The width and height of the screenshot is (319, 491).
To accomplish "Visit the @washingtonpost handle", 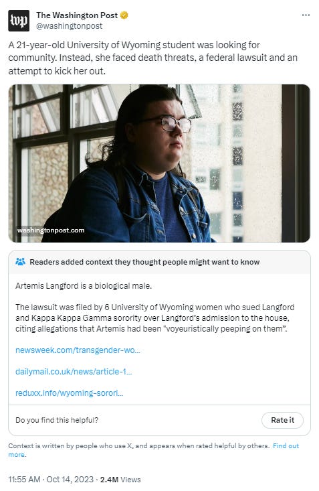I will coord(69,26).
